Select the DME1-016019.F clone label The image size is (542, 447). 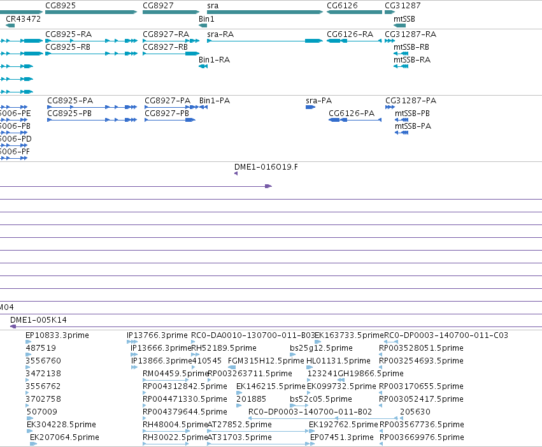[x=266, y=167]
